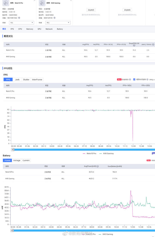Click the help icon after the checked FPS option
Screen dimensions: 155x237
coord(147,80)
